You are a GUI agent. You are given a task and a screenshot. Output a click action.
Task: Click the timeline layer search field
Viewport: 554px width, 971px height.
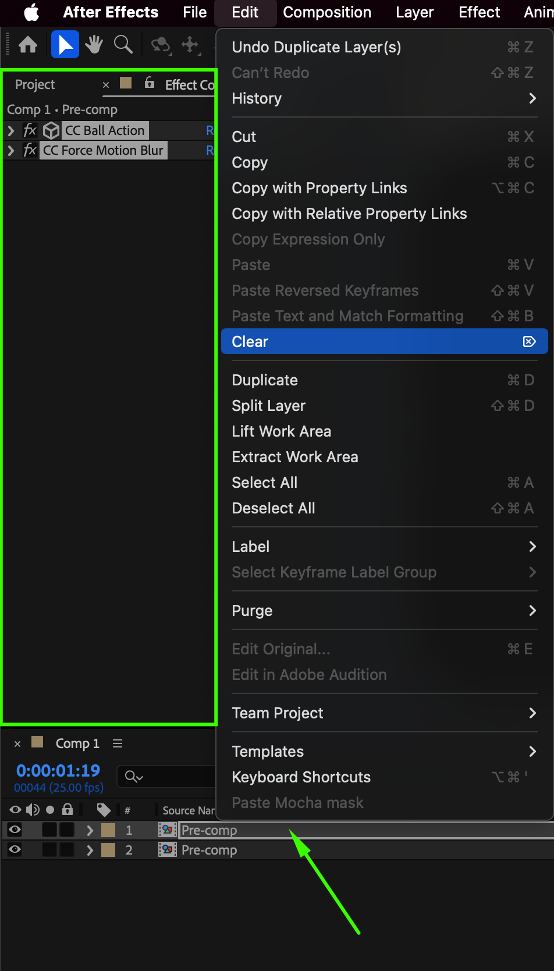(x=167, y=777)
